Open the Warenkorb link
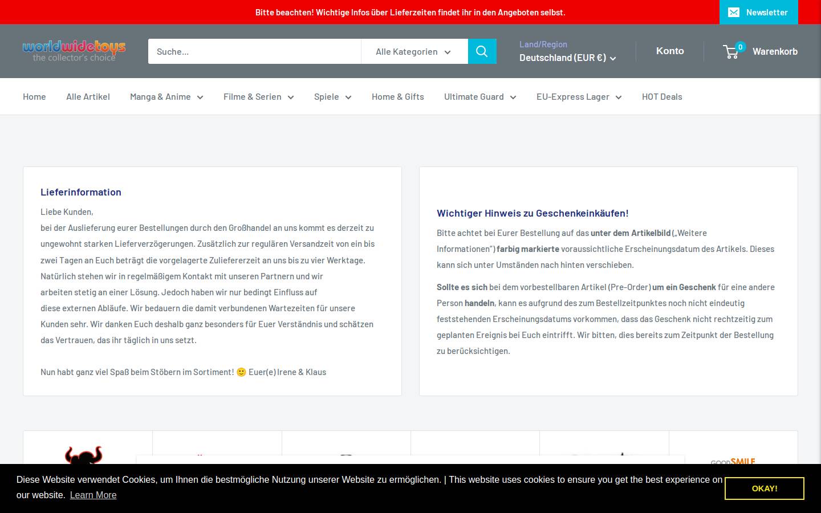The width and height of the screenshot is (821, 513). coord(775,51)
